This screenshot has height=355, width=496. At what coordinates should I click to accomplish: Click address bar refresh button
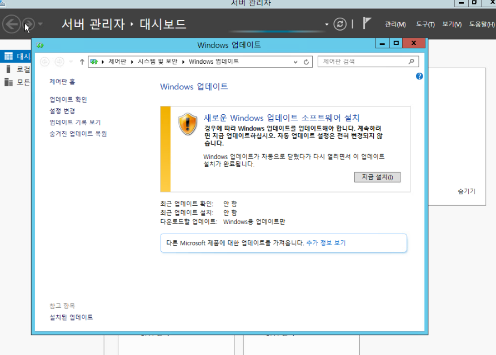pyautogui.click(x=306, y=62)
